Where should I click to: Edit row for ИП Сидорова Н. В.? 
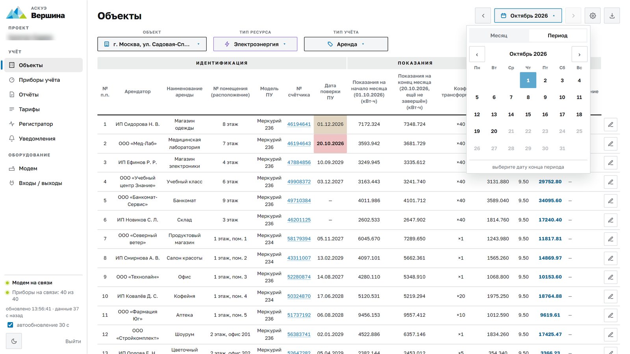pos(610,124)
